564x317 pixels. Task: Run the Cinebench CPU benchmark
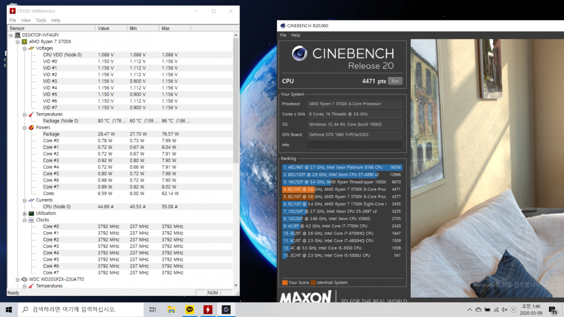point(395,81)
